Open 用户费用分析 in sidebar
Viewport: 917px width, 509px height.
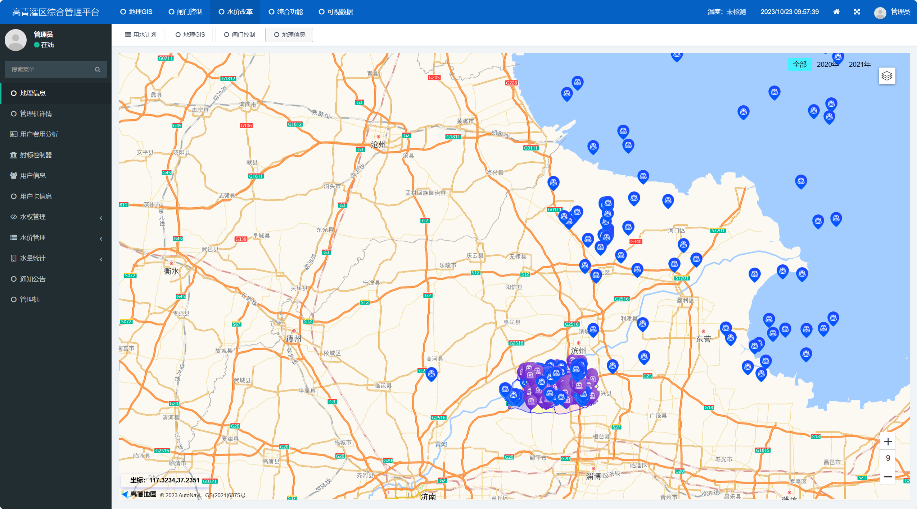(39, 134)
